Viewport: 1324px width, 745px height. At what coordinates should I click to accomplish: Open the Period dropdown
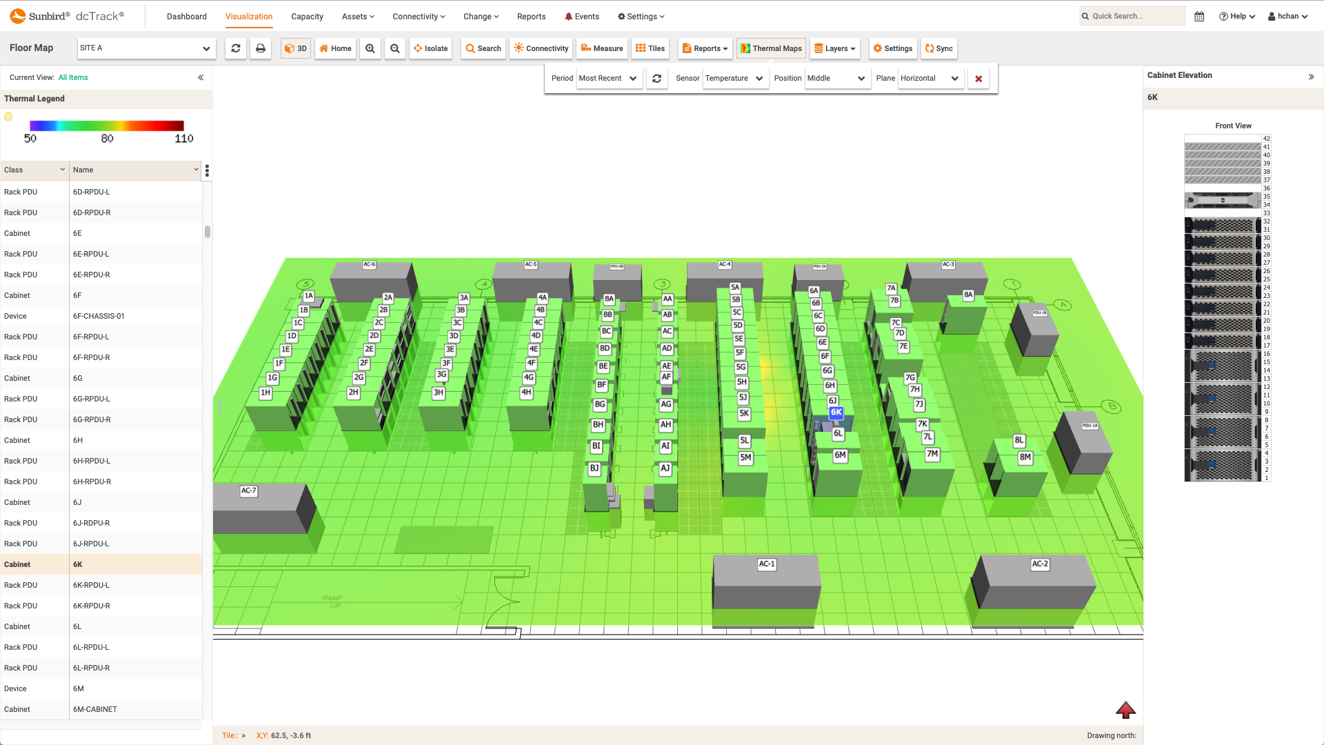coord(609,78)
